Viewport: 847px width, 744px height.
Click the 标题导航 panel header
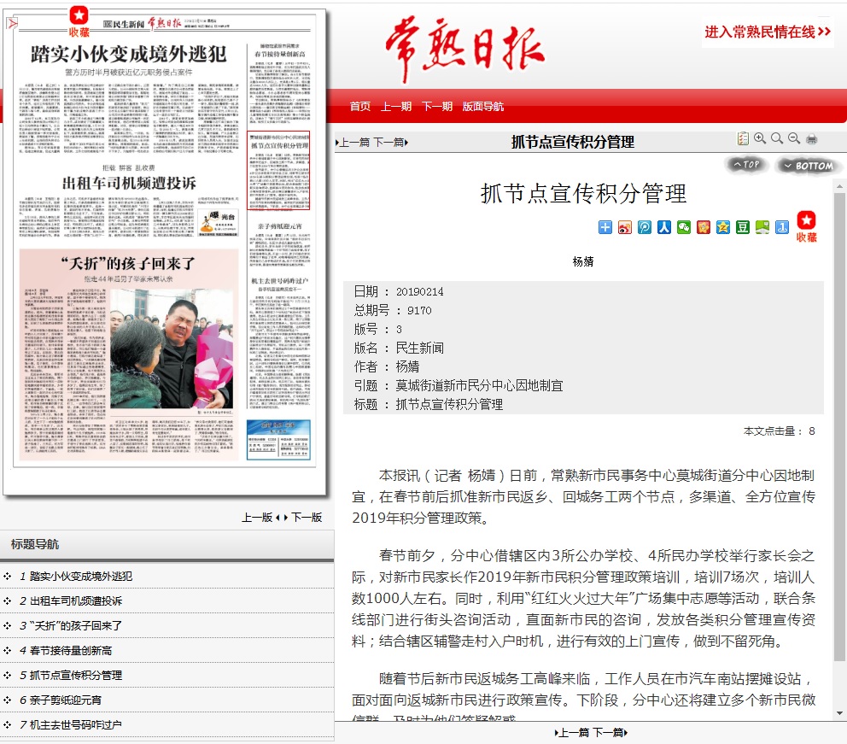pyautogui.click(x=166, y=545)
